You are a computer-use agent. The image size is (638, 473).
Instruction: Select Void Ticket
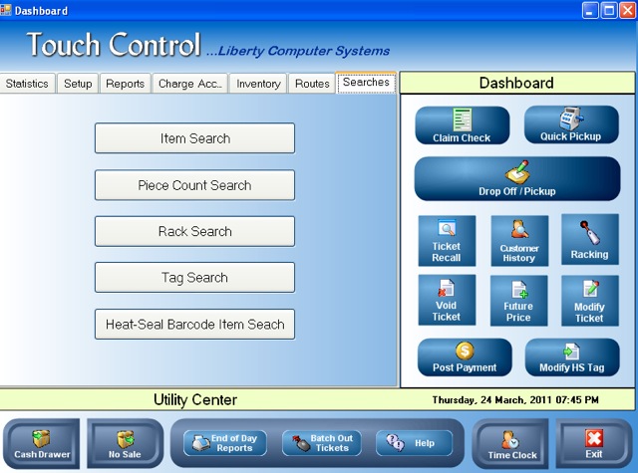click(446, 301)
